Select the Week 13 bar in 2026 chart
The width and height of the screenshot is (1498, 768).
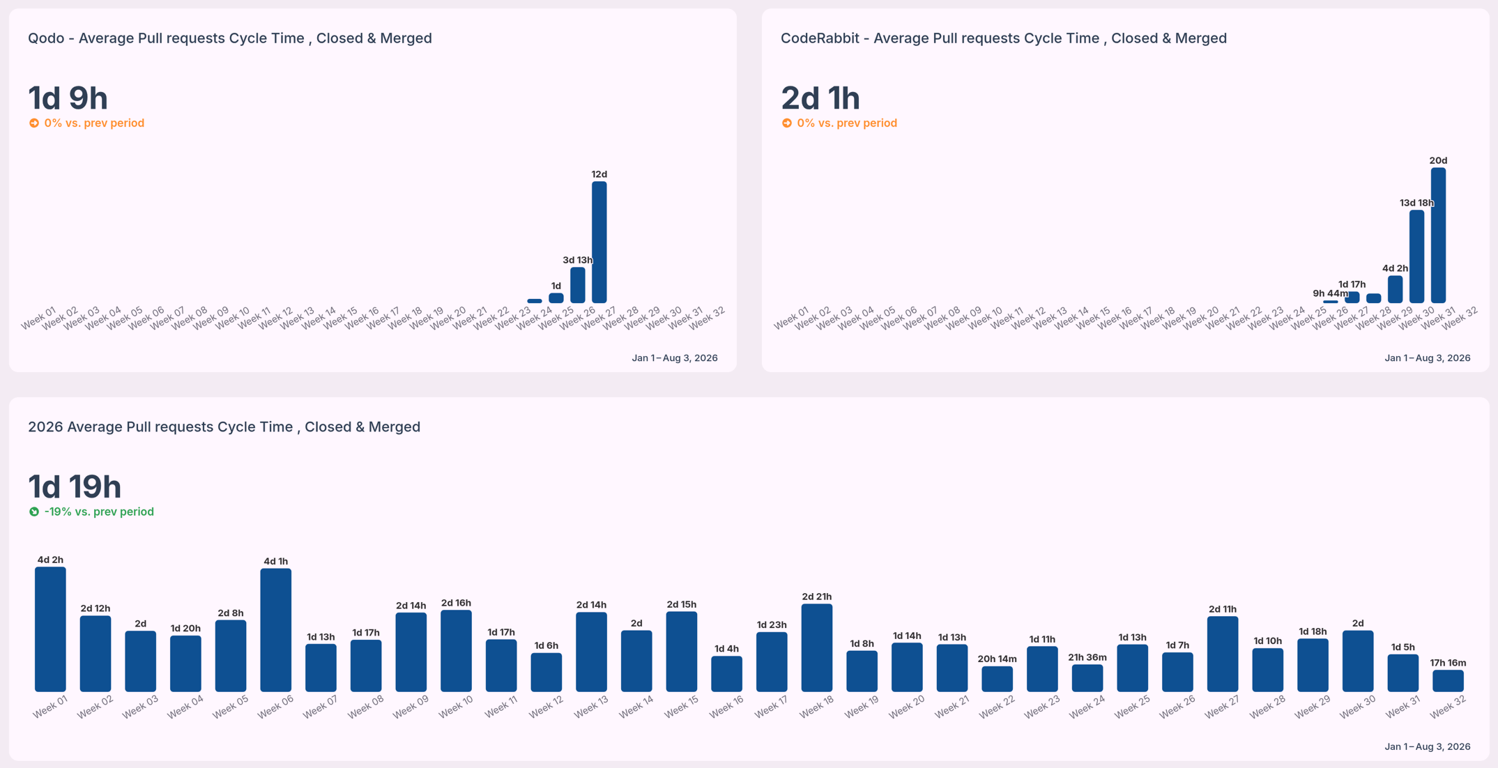pos(592,652)
